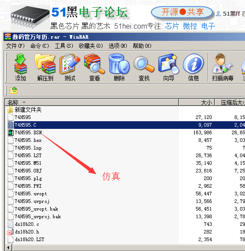Select the ds18b20.LST file

30,239
